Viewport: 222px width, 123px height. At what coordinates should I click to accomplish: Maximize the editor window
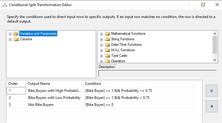tap(203, 5)
